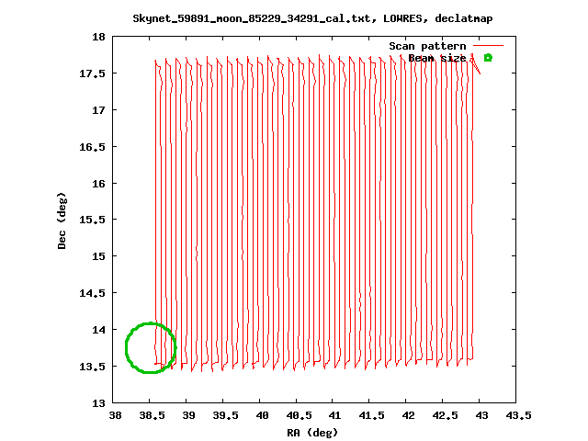Click the green beam size legend marker

tap(488, 58)
